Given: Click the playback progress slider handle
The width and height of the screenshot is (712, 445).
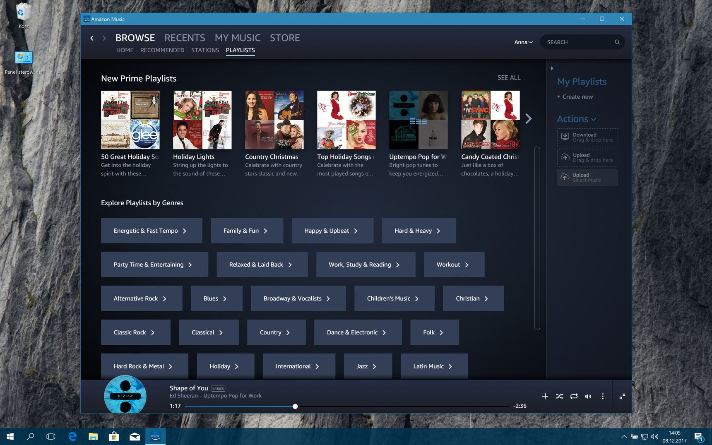Looking at the screenshot, I should point(295,407).
